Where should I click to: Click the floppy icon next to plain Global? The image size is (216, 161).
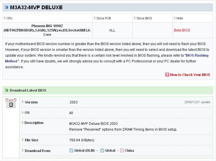pos(102,151)
